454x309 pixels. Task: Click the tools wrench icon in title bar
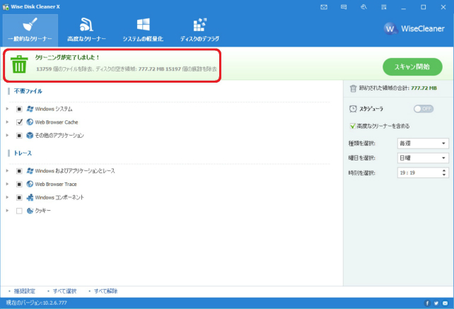point(363,7)
